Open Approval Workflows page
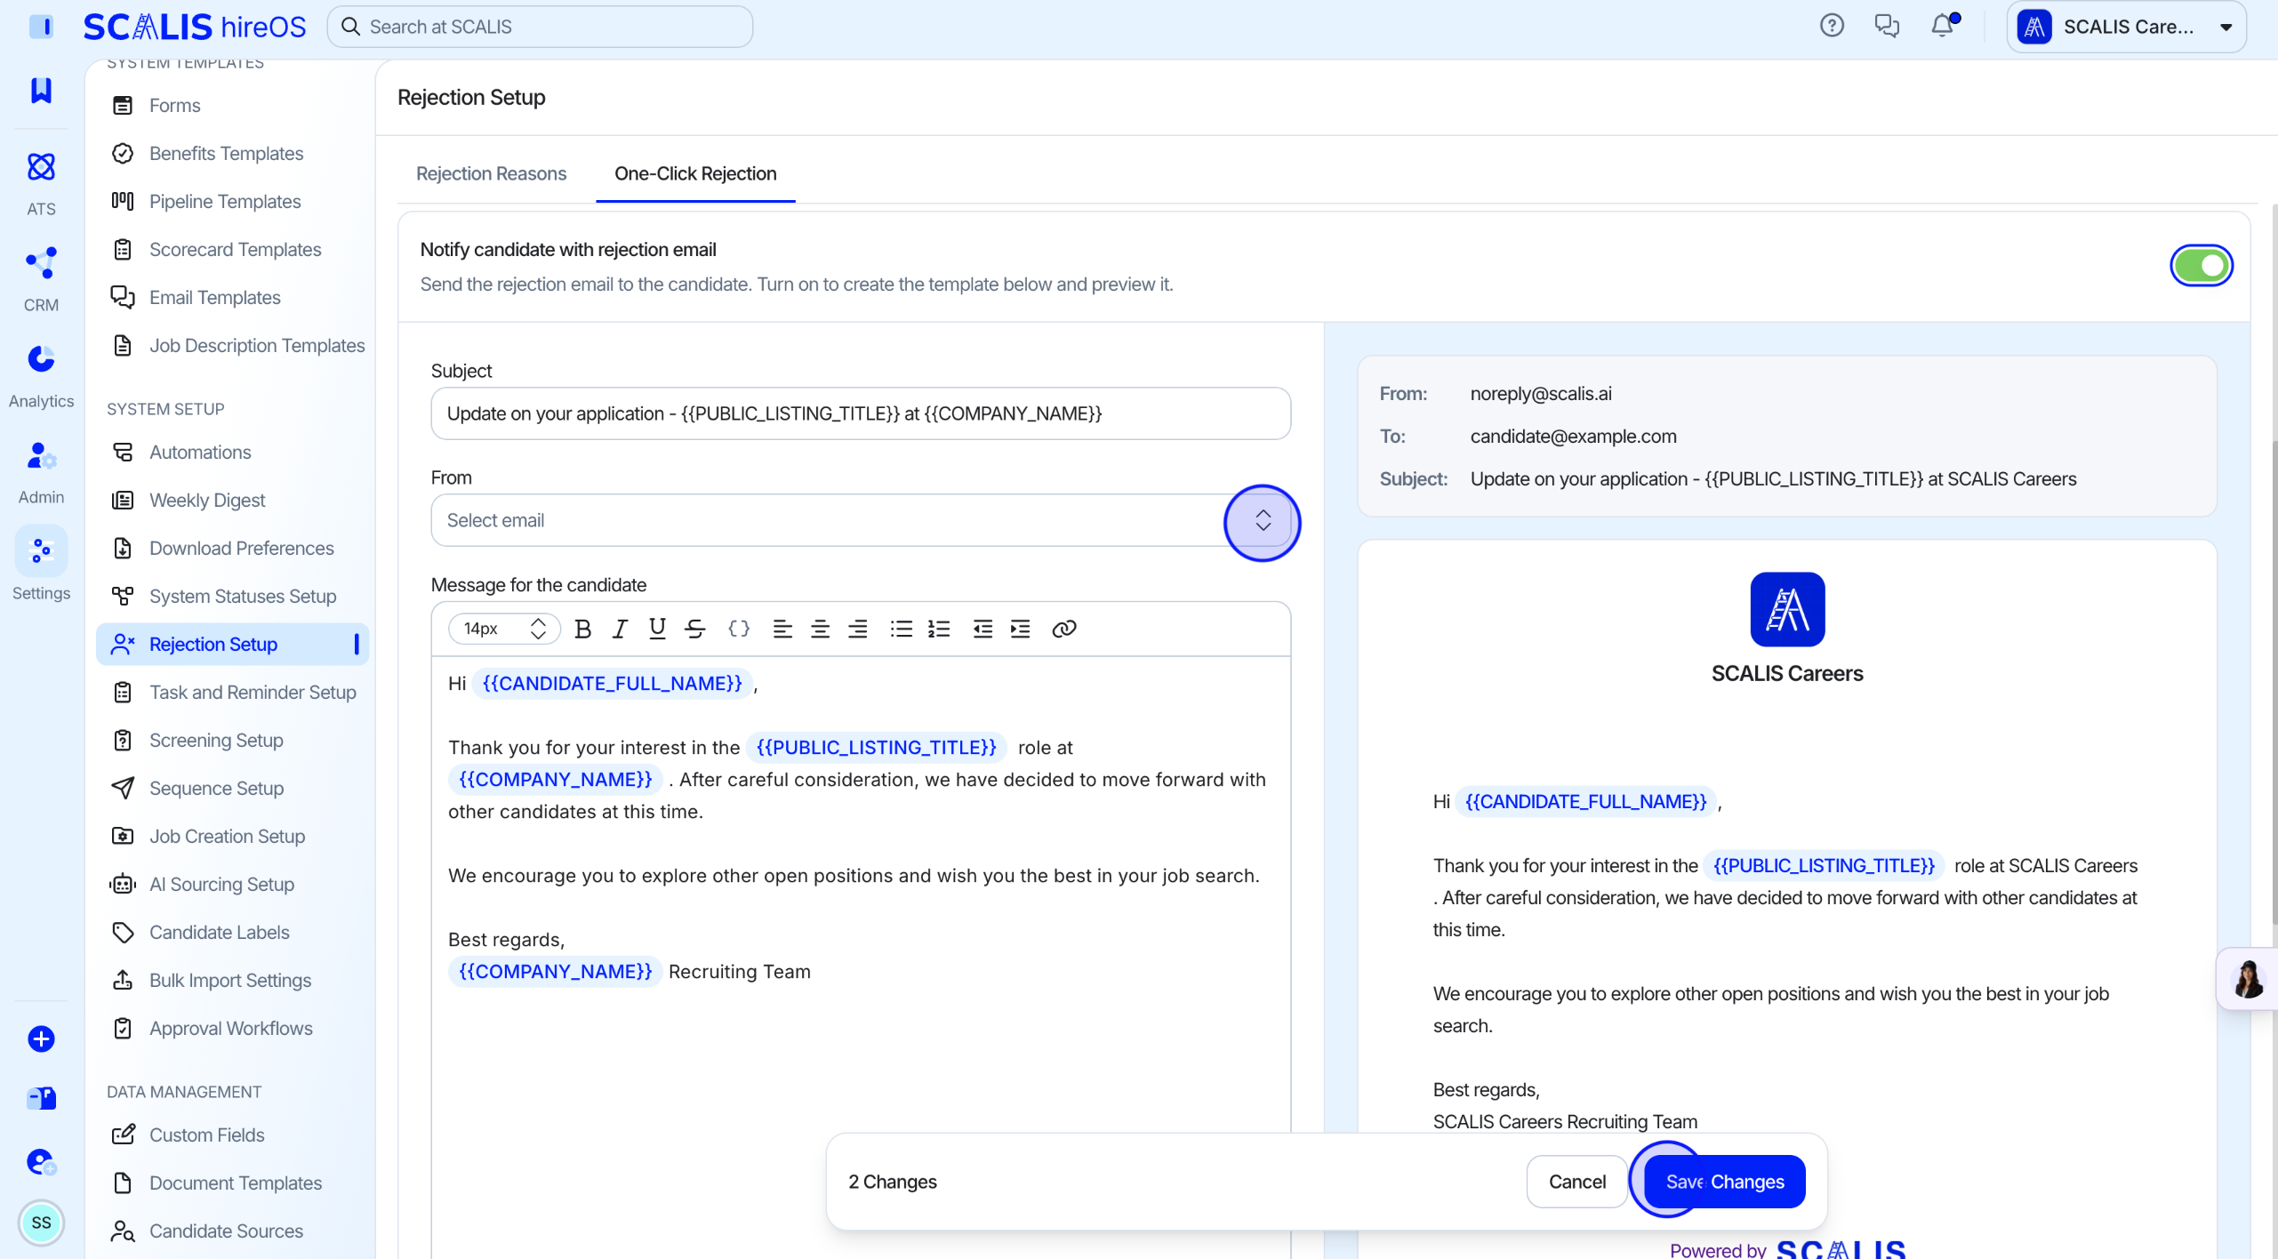The width and height of the screenshot is (2278, 1259). point(232,1028)
